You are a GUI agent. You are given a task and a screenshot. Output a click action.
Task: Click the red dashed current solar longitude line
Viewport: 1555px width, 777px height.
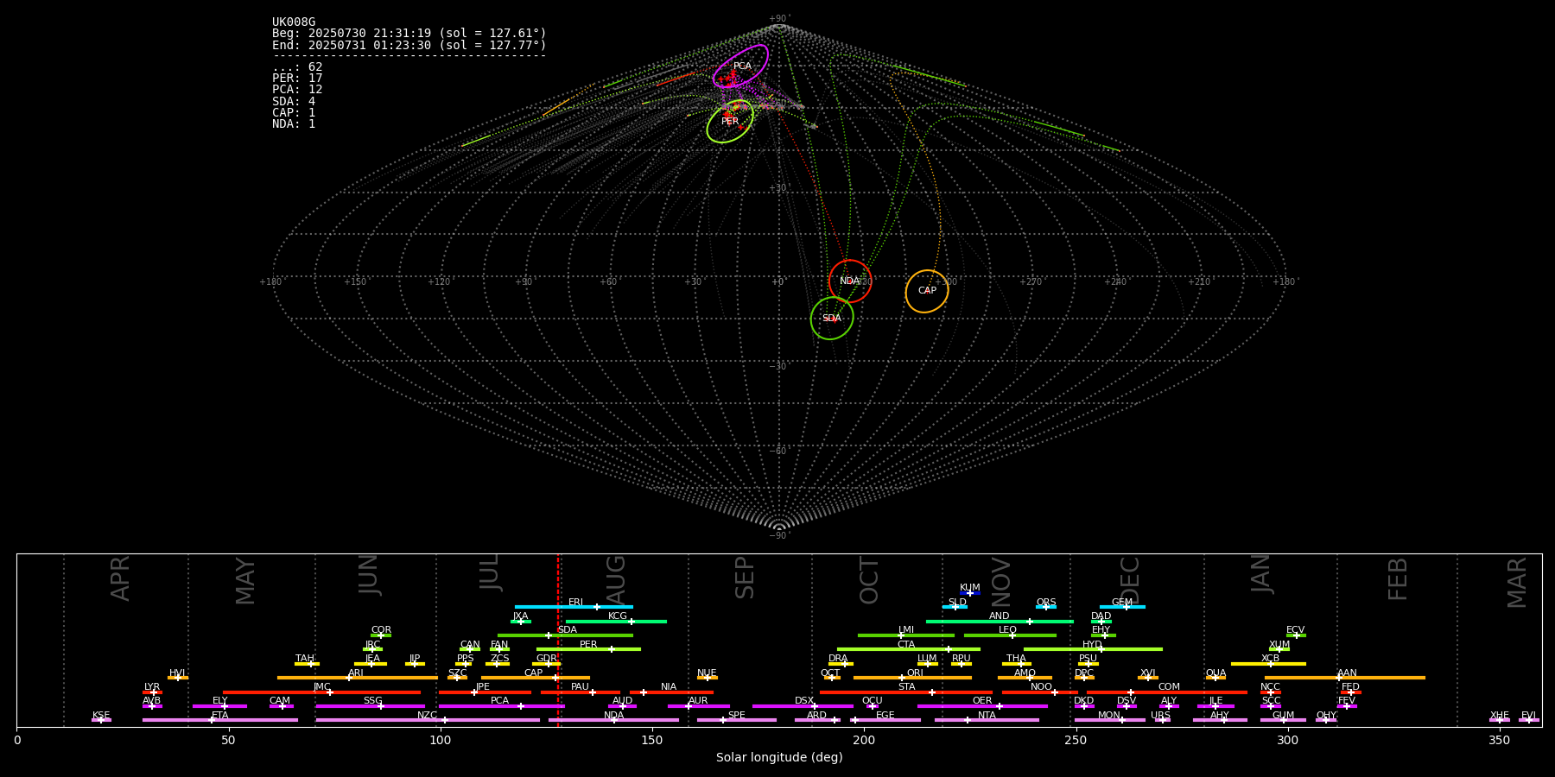tap(558, 640)
